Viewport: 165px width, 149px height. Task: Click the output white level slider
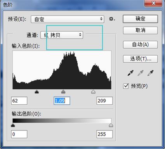pos(111,125)
